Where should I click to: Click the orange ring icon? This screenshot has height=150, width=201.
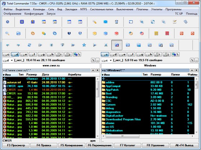click(x=33, y=34)
